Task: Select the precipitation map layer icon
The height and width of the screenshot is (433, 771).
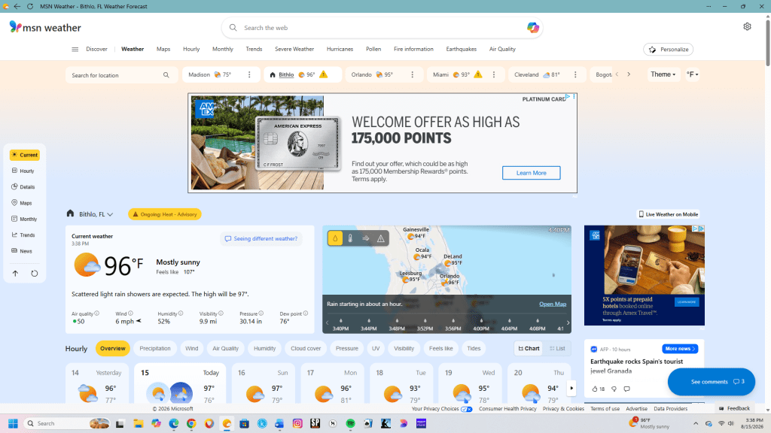Action: point(335,238)
